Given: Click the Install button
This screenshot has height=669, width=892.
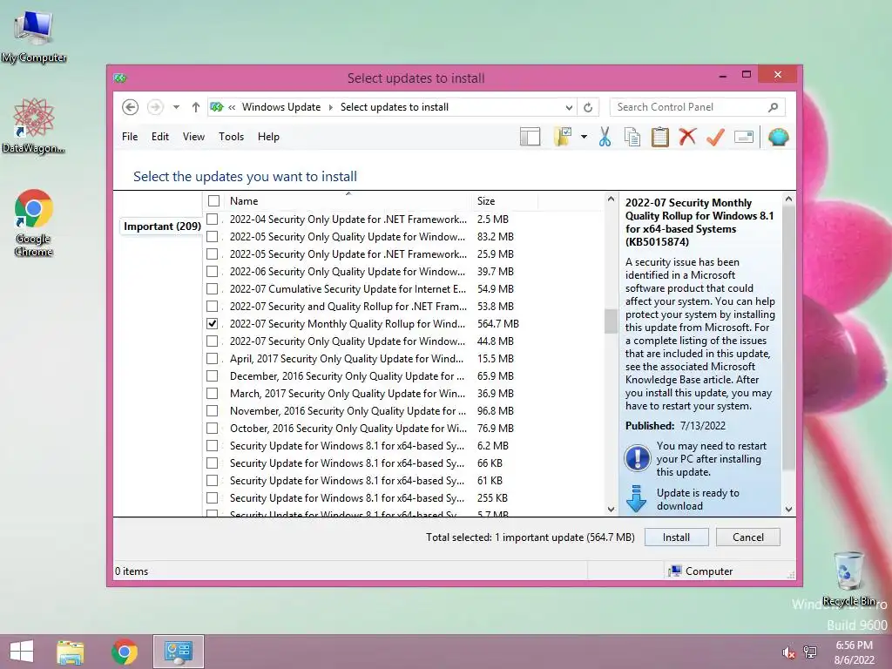Looking at the screenshot, I should pyautogui.click(x=676, y=537).
